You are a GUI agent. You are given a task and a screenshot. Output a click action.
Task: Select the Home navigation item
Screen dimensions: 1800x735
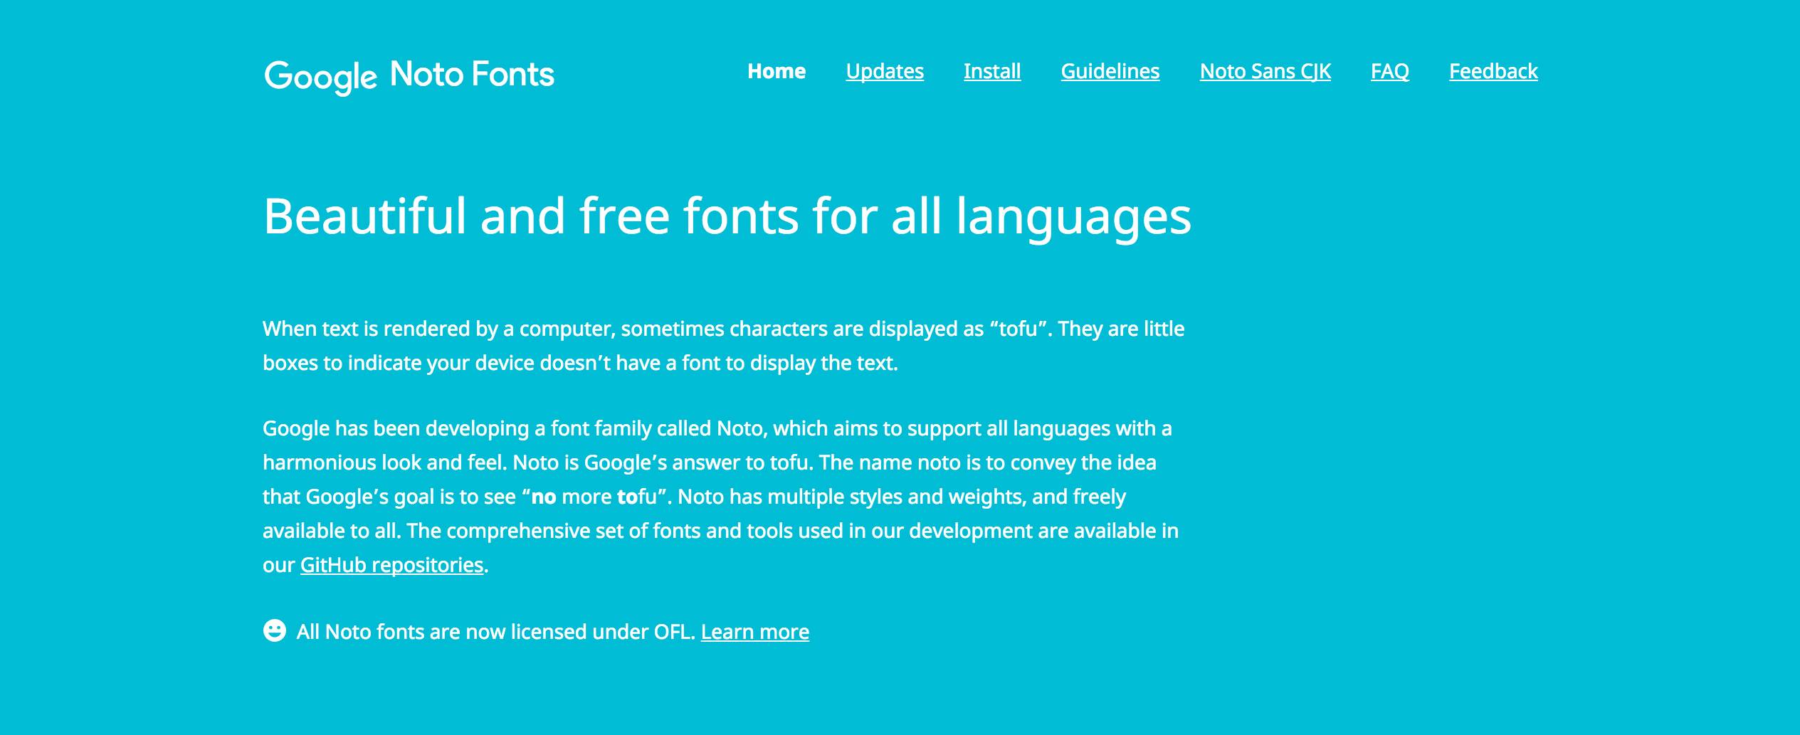click(777, 71)
